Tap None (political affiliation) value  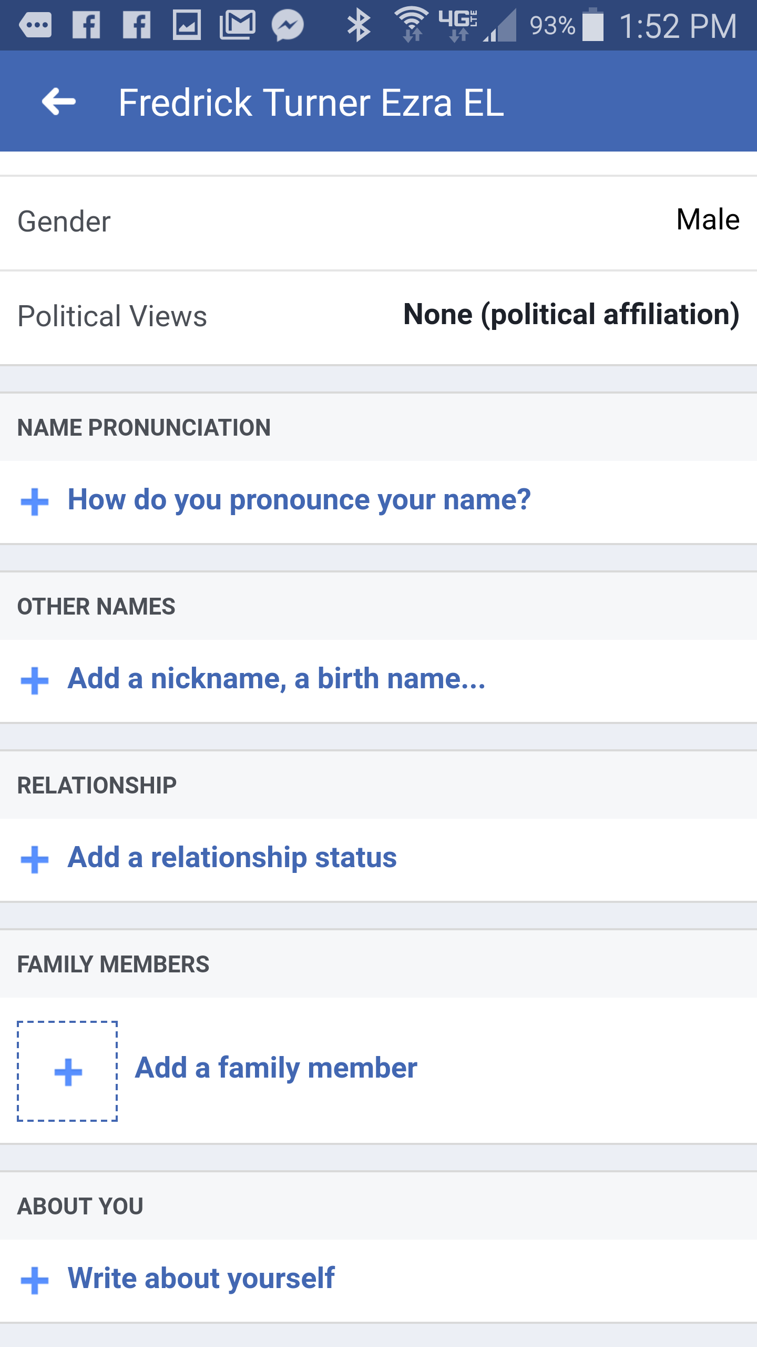pyautogui.click(x=571, y=315)
